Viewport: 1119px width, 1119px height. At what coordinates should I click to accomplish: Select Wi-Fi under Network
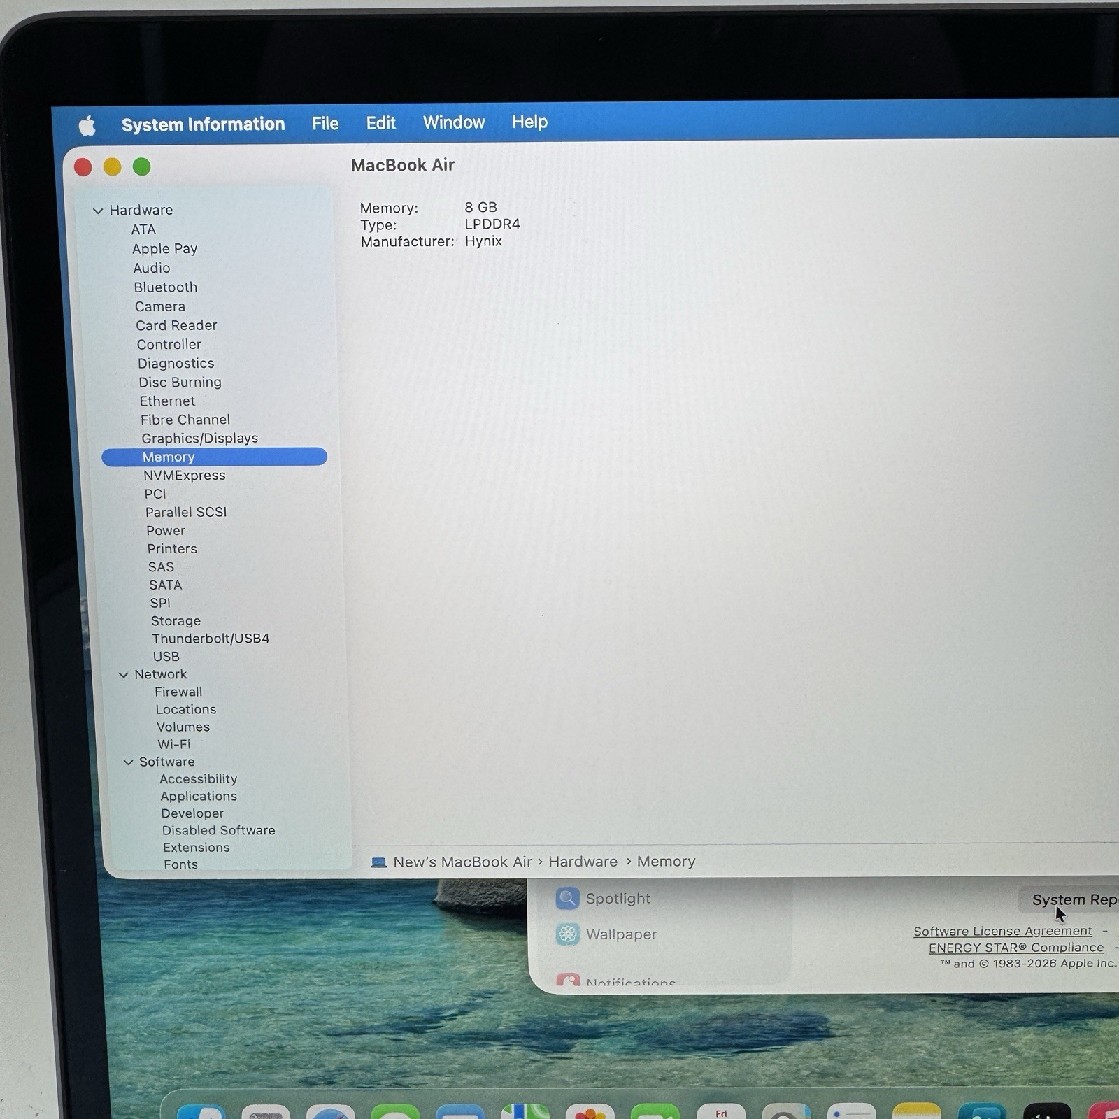[174, 744]
